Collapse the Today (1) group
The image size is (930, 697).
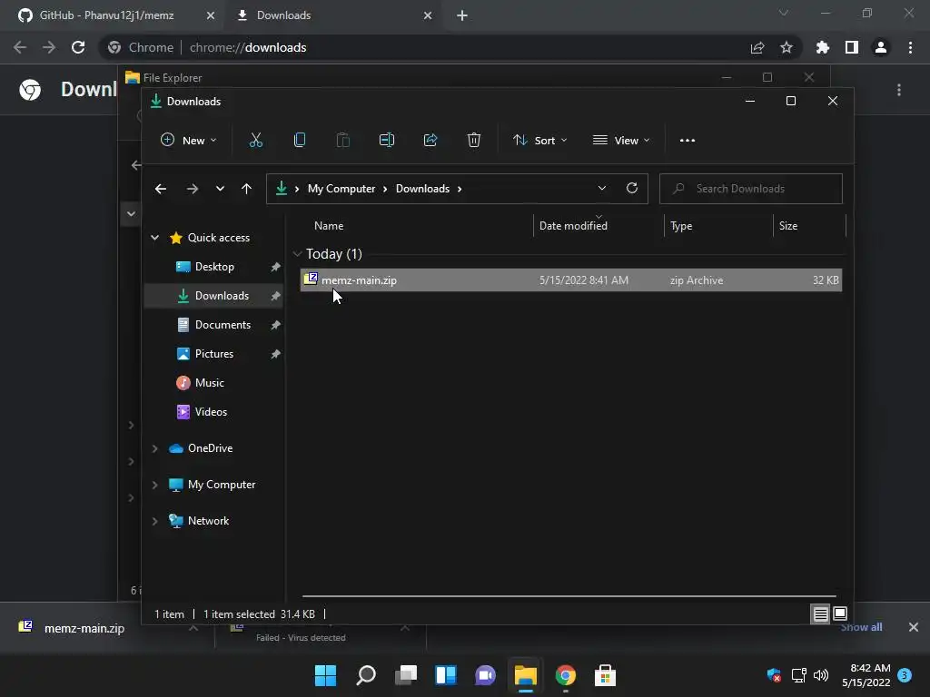click(297, 254)
